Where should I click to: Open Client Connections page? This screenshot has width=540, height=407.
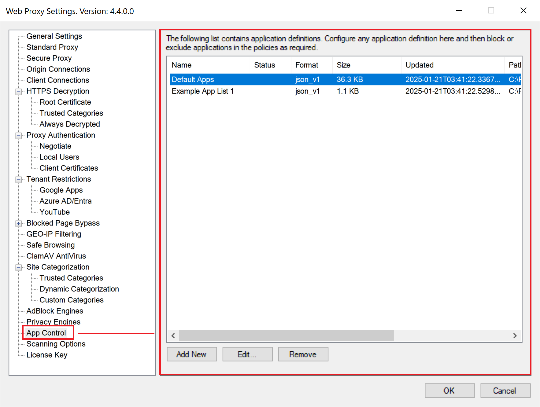coord(58,80)
